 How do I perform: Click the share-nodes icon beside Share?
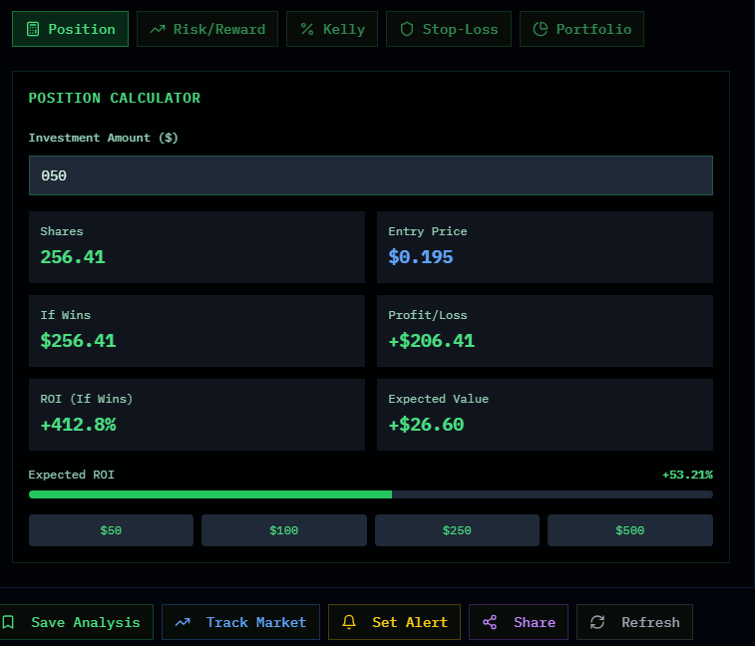(x=490, y=622)
